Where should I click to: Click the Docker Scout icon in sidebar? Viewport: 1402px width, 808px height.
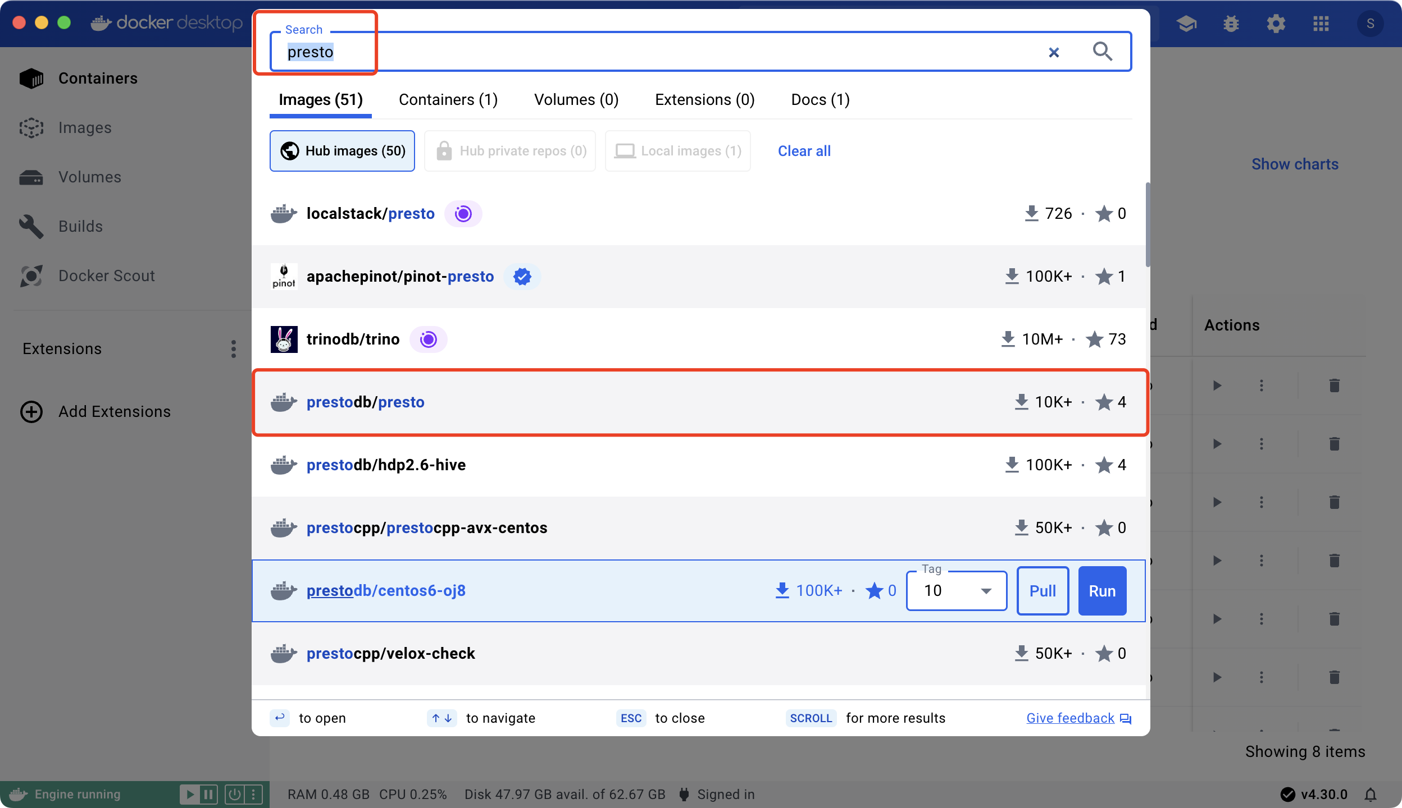(31, 276)
